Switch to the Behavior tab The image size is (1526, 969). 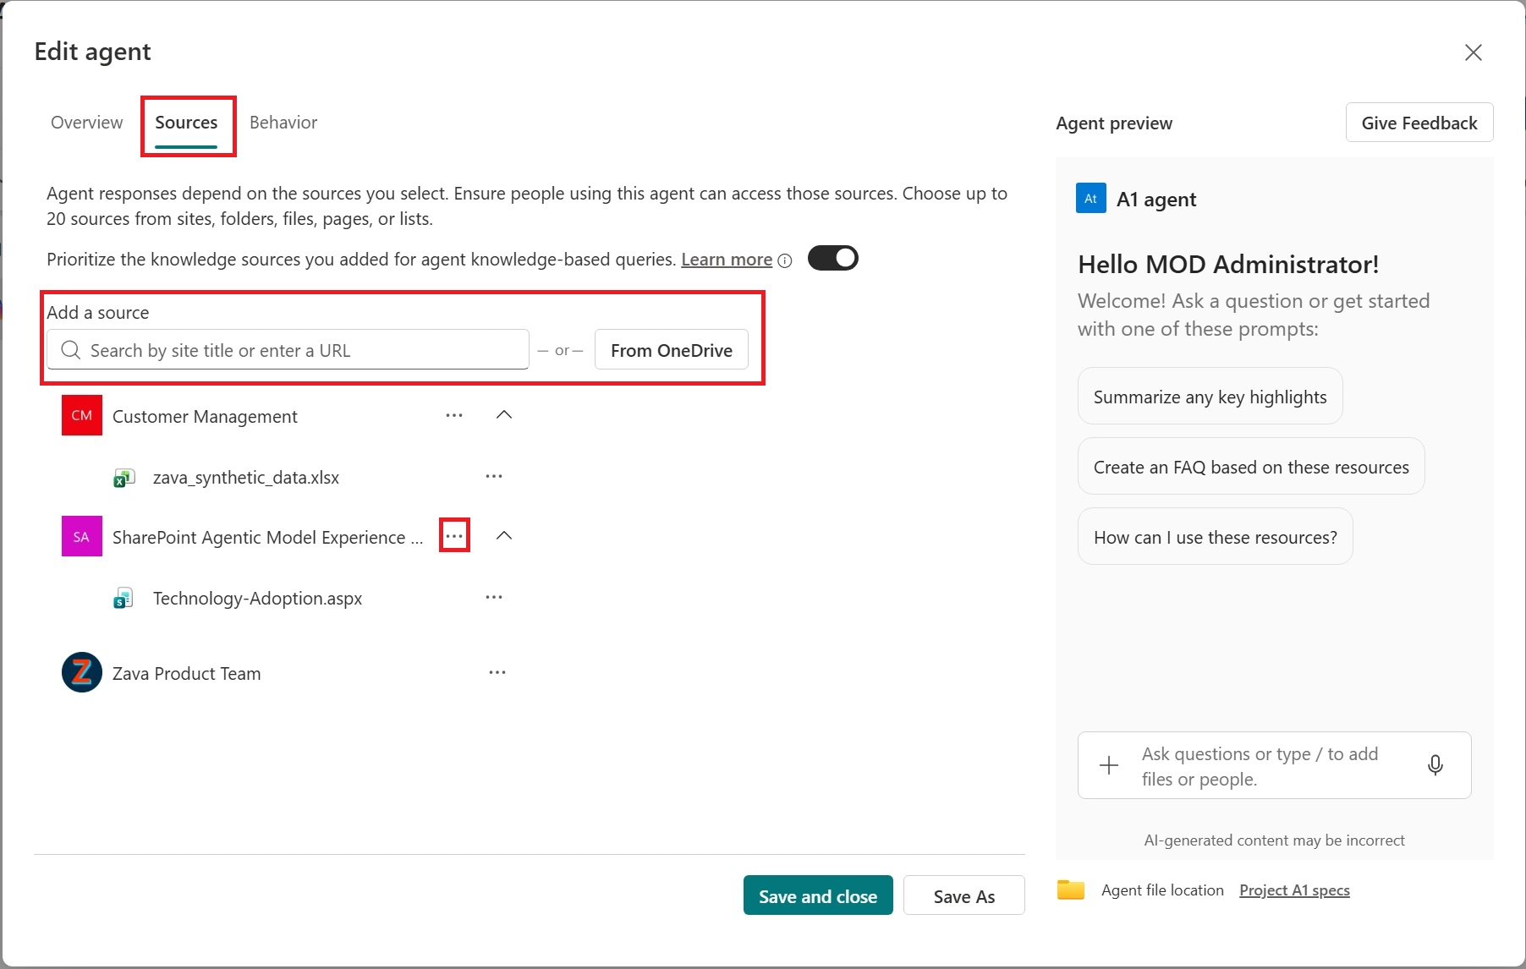[x=283, y=123]
